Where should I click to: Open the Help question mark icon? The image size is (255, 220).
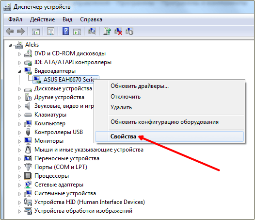[x=66, y=31]
